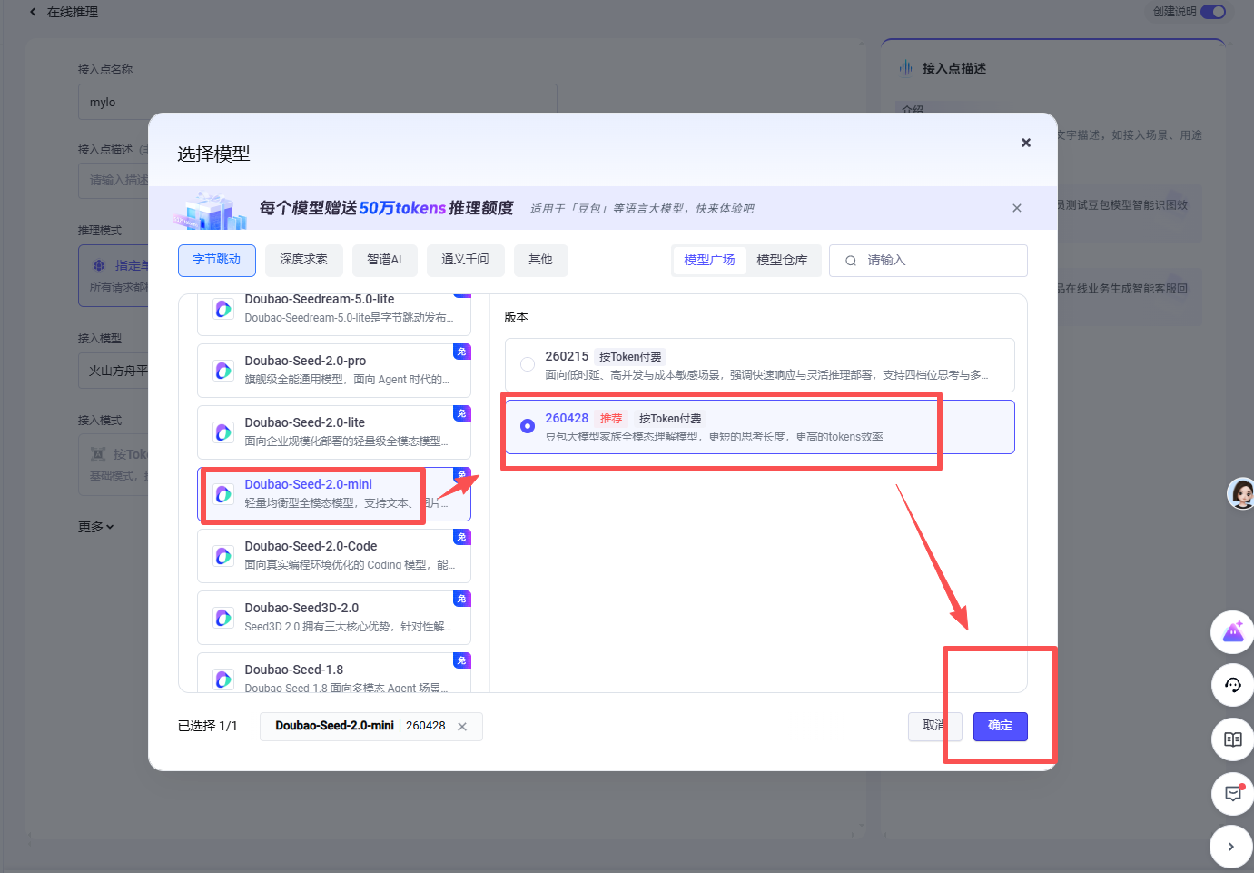Click the 版本 heading

click(516, 317)
